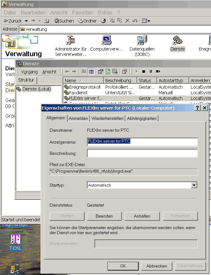The image size is (211, 275).
Task: Click the OK button
Action: click(x=123, y=266)
